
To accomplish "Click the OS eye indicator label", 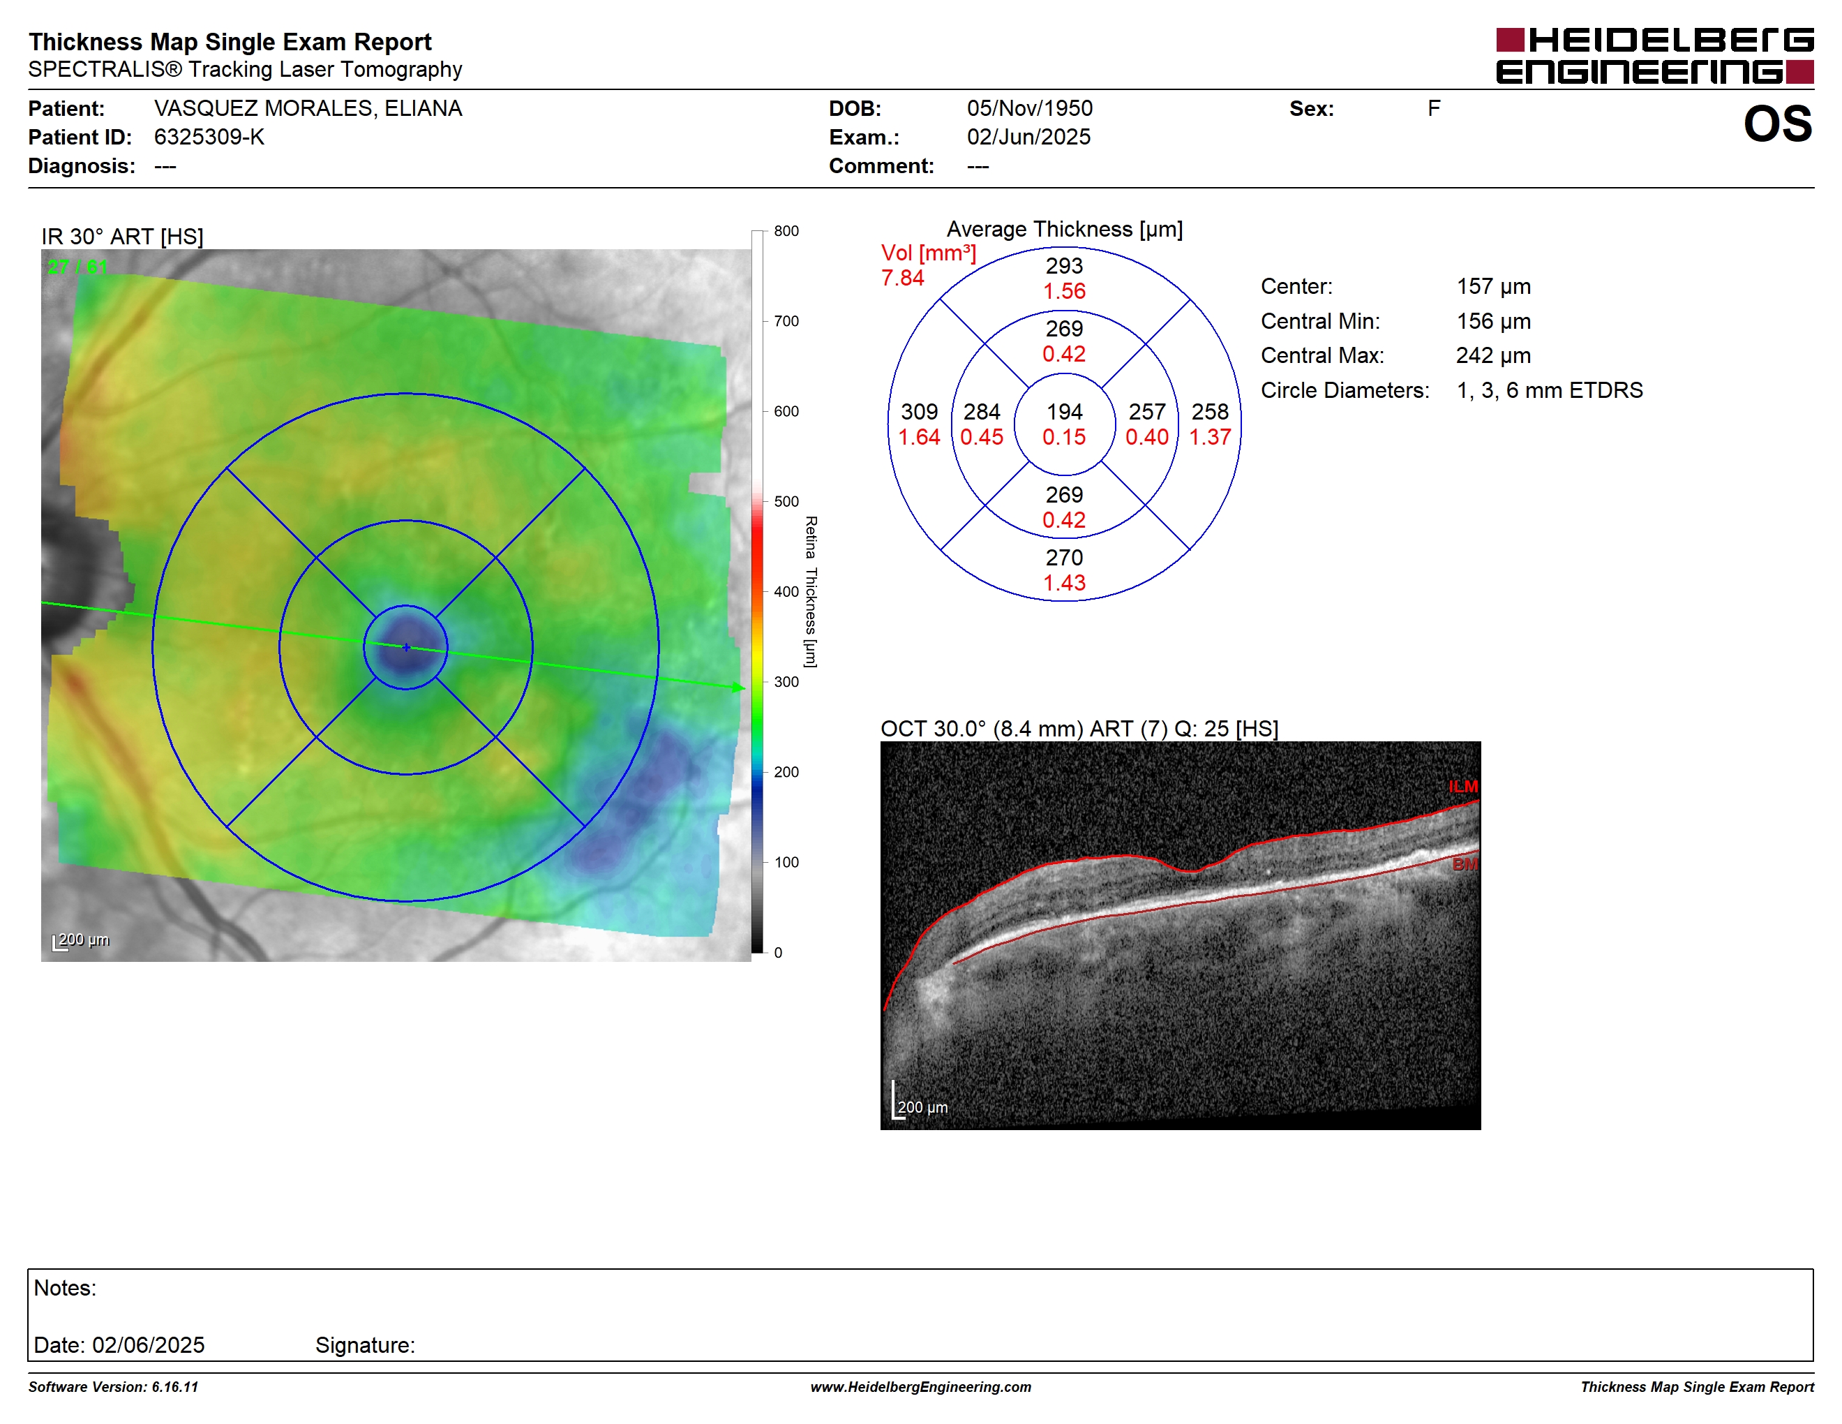I will point(1778,124).
